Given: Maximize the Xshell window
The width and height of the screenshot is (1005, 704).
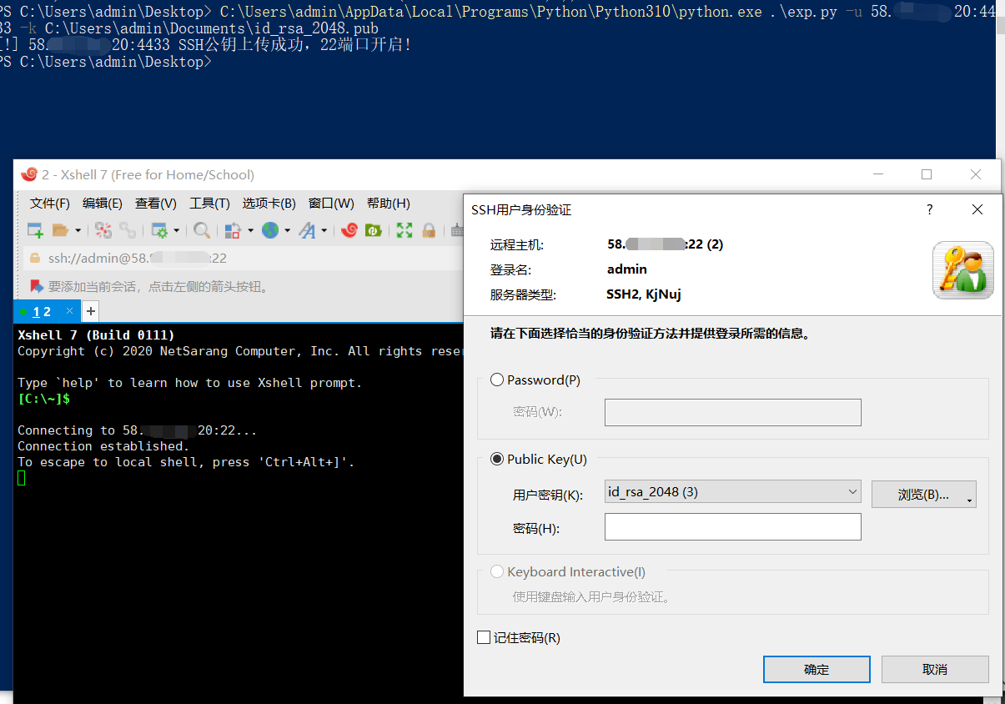Looking at the screenshot, I should (x=926, y=174).
